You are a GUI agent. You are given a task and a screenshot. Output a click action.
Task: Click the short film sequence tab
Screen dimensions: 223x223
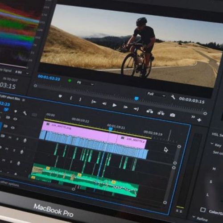tap(10, 98)
